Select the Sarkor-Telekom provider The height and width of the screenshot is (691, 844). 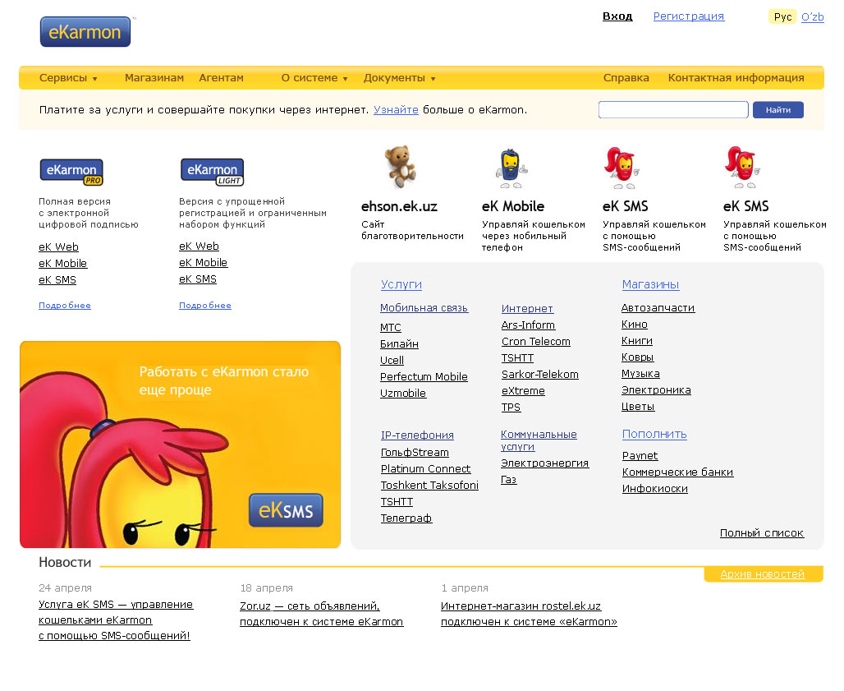tap(540, 375)
